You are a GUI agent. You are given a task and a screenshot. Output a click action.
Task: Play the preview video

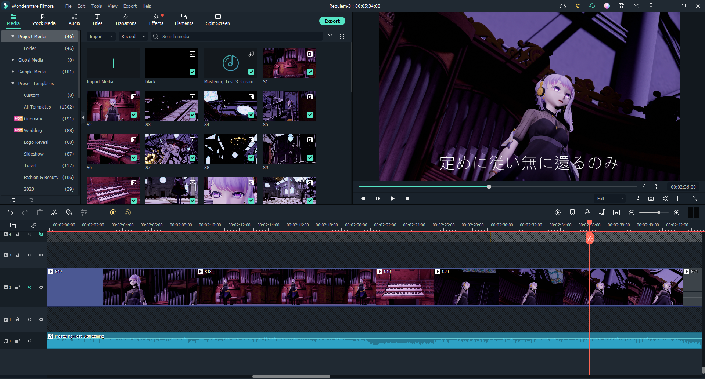[x=393, y=198]
